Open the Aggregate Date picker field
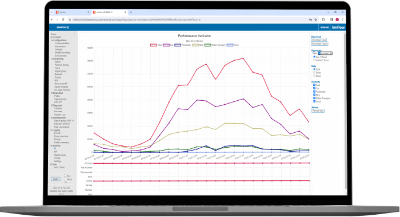Viewport: 400px width, 217px height. pos(325,53)
